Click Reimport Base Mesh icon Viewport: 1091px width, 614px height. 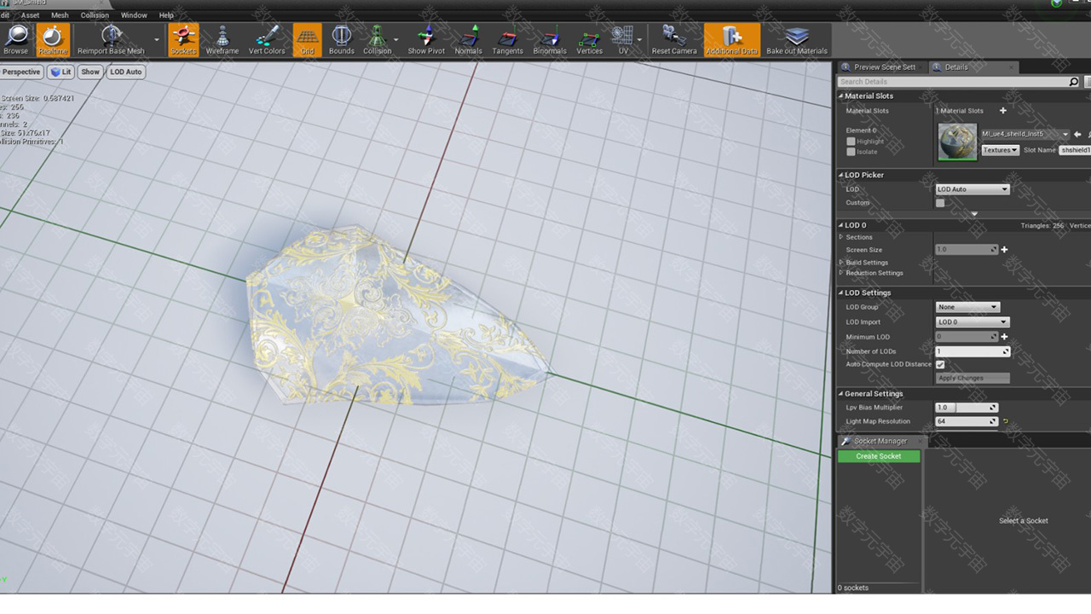tap(111, 39)
